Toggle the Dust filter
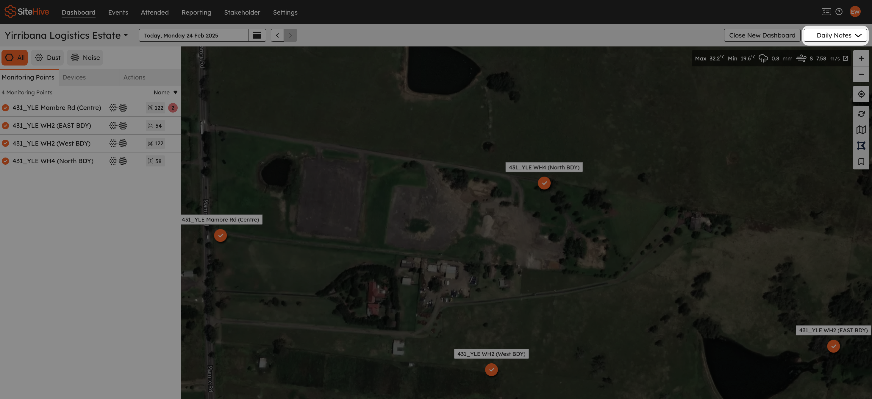Viewport: 872px width, 399px height. point(48,57)
